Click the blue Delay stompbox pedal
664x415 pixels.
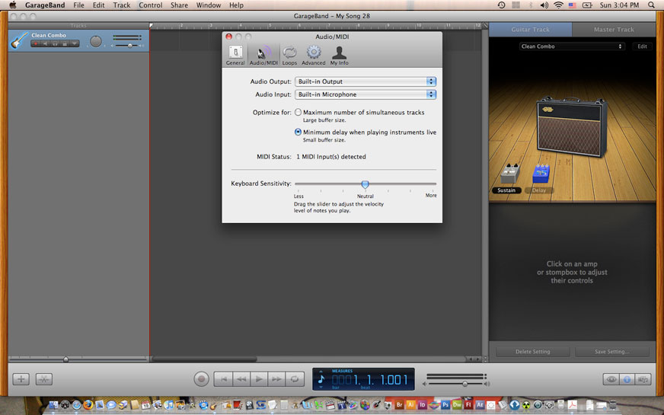click(541, 174)
